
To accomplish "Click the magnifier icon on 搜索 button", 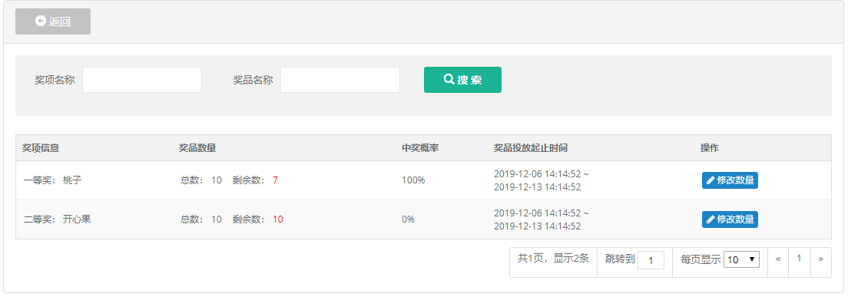I will coord(449,79).
